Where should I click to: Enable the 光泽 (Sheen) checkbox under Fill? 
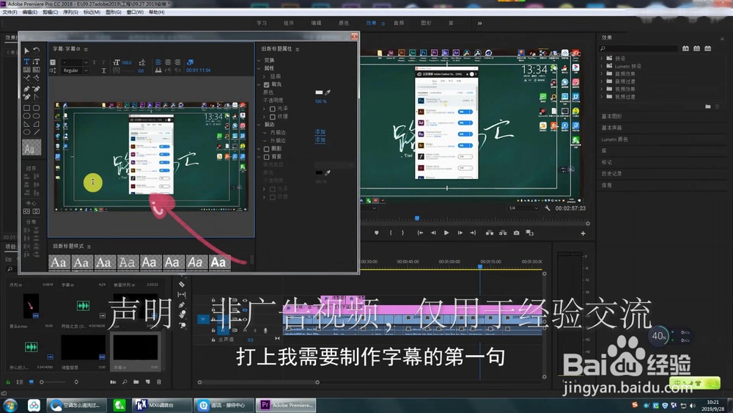(273, 109)
